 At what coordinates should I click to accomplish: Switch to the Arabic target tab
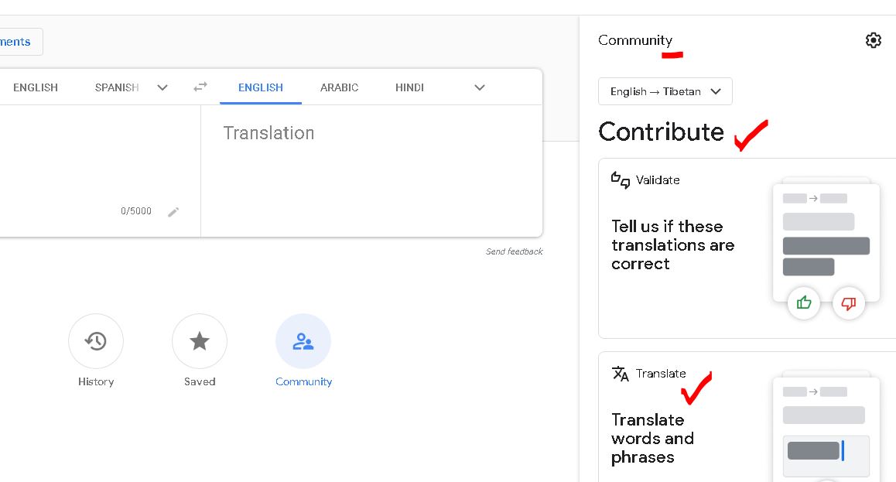[x=339, y=87]
